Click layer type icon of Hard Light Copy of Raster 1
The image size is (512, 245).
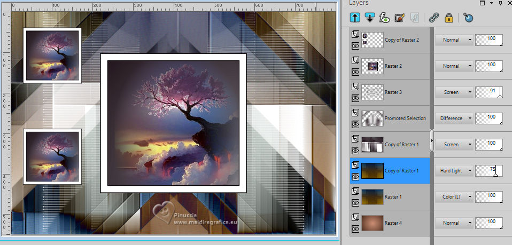point(355,164)
